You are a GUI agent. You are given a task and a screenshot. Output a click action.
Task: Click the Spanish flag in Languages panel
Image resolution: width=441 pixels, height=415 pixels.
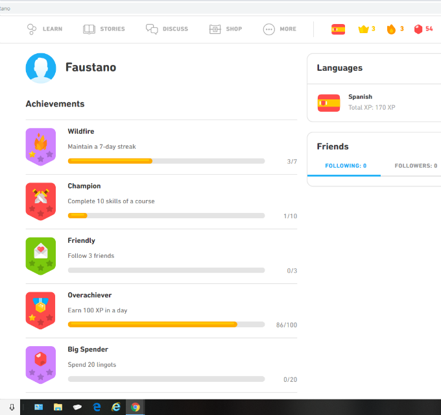pos(329,103)
